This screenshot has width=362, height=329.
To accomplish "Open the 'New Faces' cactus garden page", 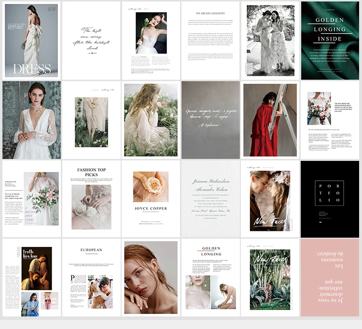I will pyautogui.click(x=270, y=277).
